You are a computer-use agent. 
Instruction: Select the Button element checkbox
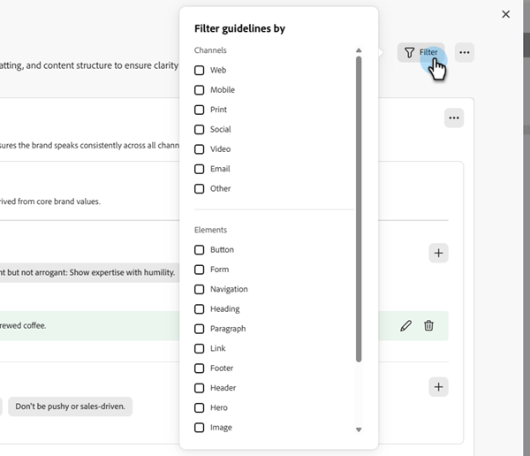coord(200,250)
